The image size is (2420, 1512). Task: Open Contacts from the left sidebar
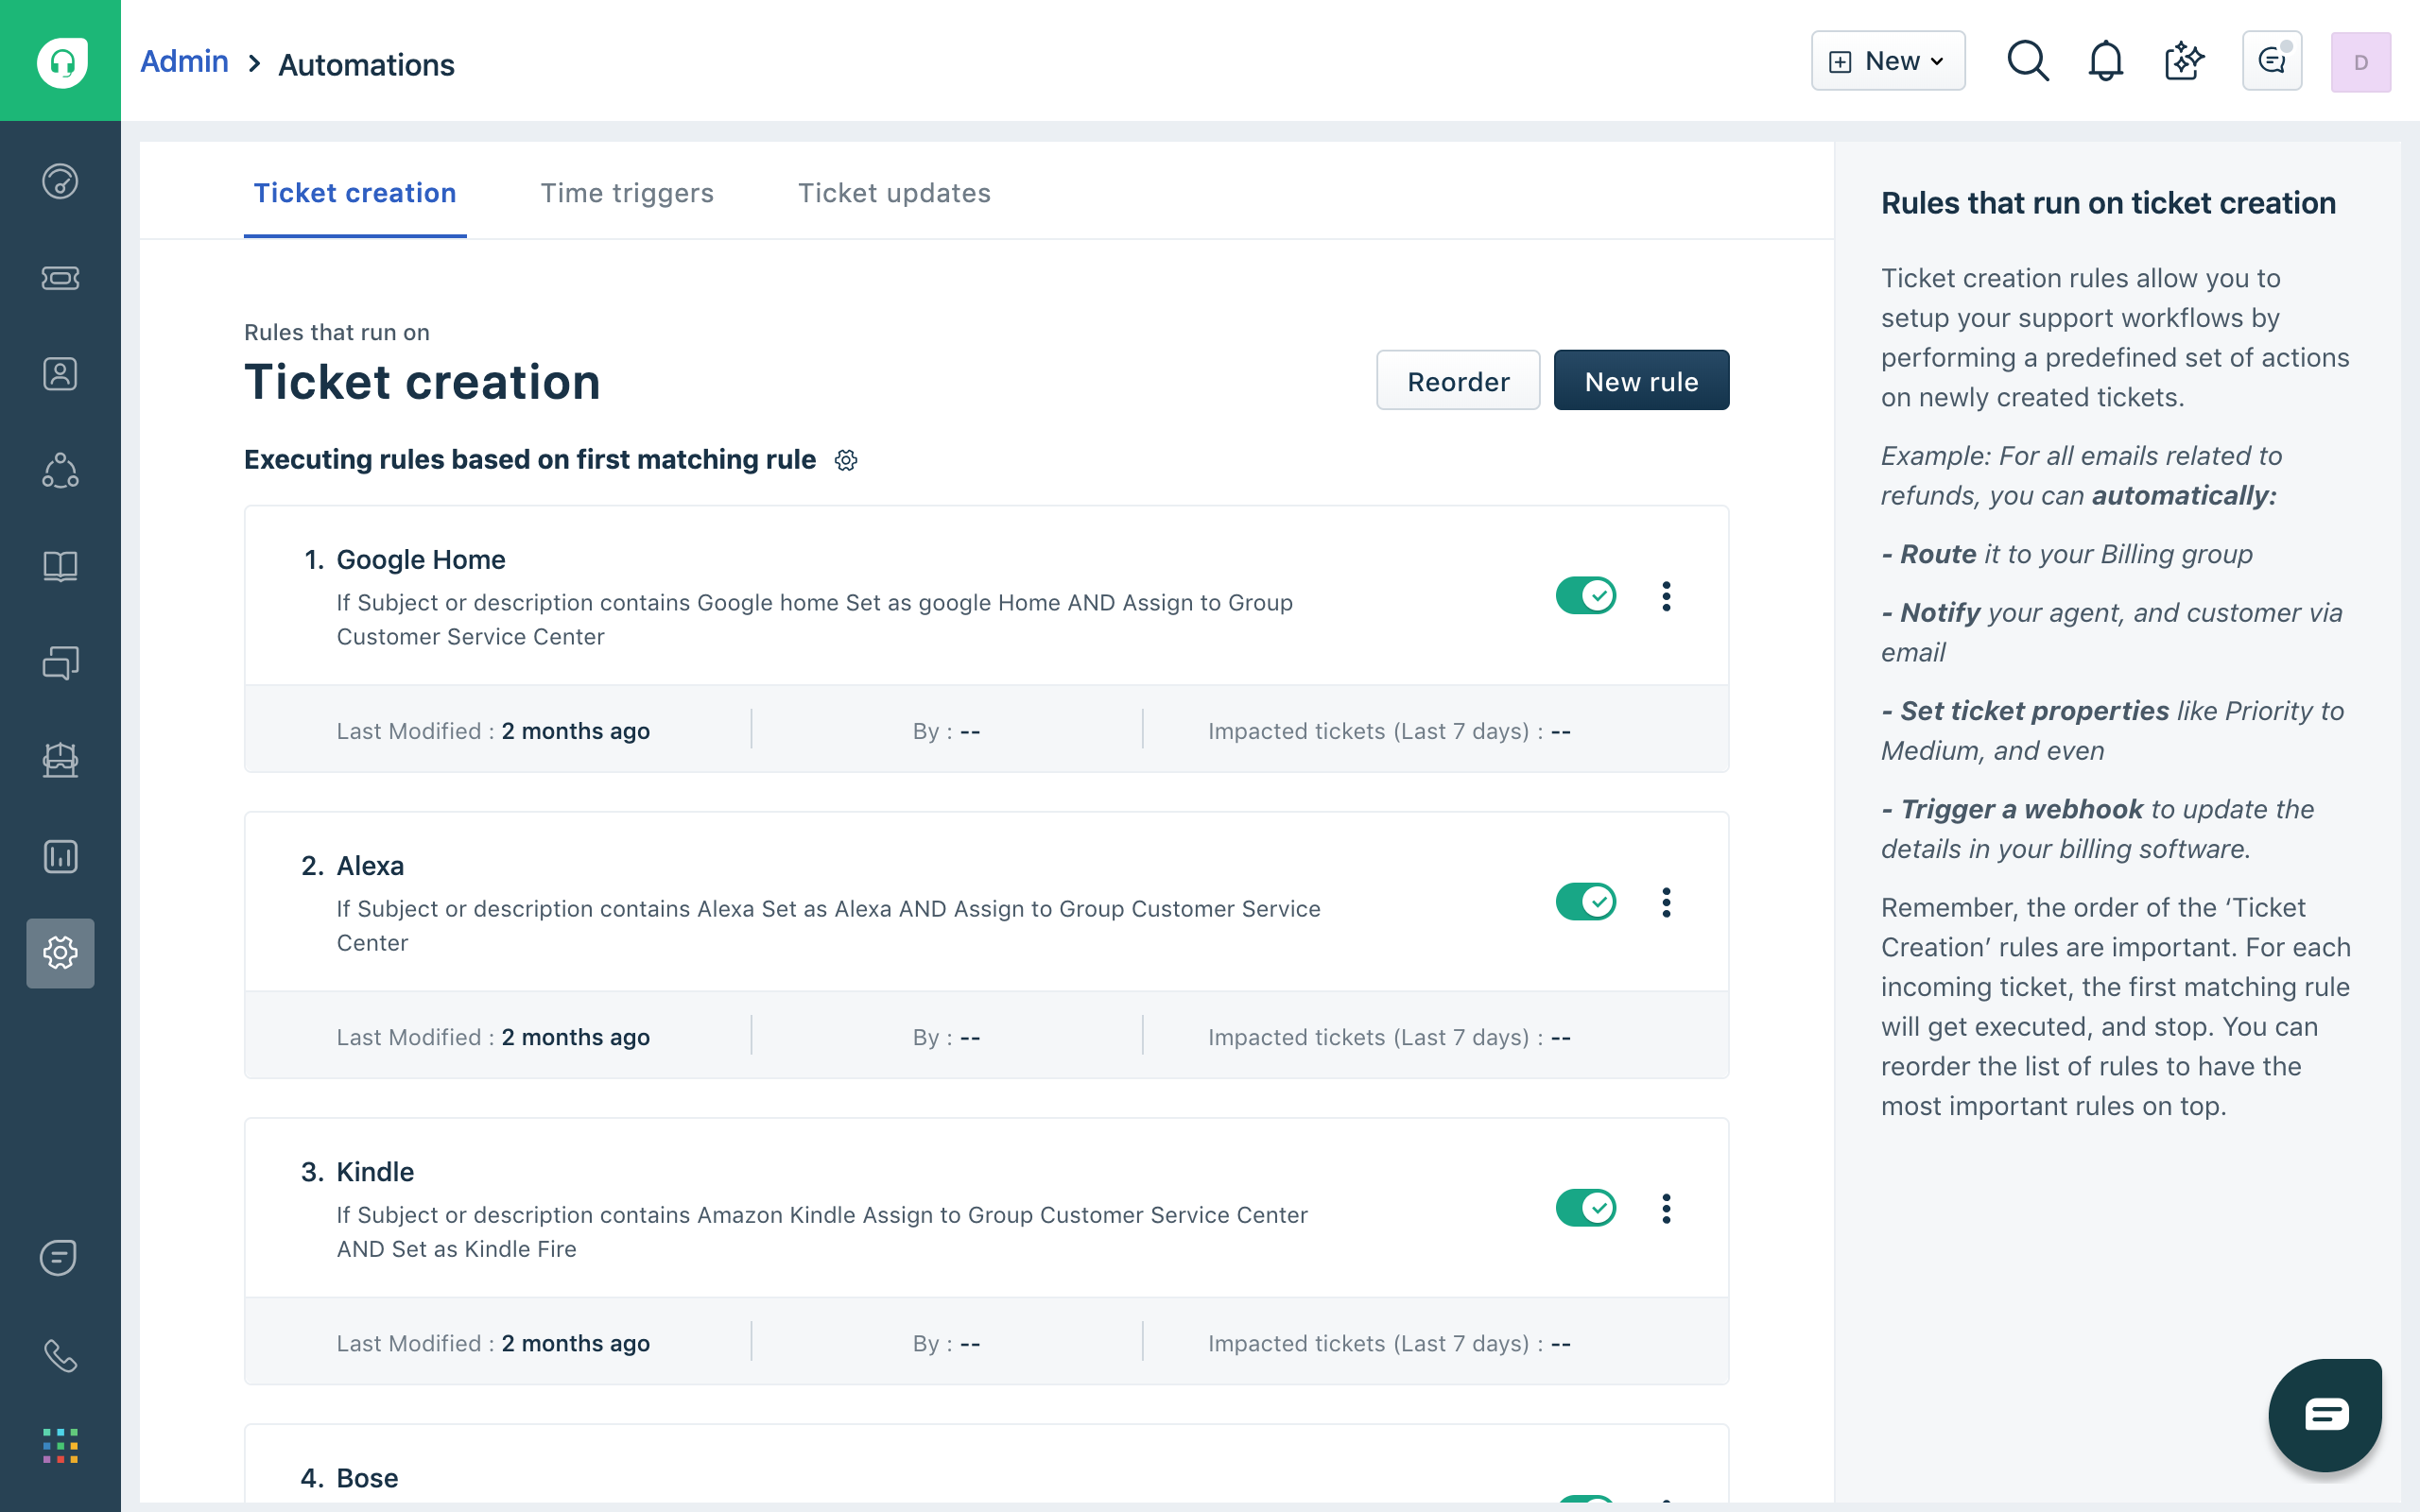(x=60, y=373)
